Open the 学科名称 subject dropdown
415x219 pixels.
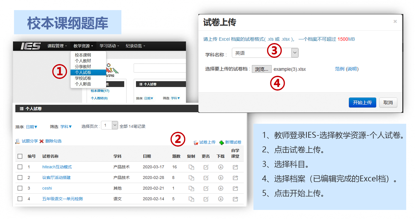click(x=295, y=53)
